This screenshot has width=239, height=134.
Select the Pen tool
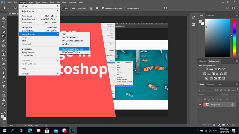pyautogui.click(x=3, y=82)
